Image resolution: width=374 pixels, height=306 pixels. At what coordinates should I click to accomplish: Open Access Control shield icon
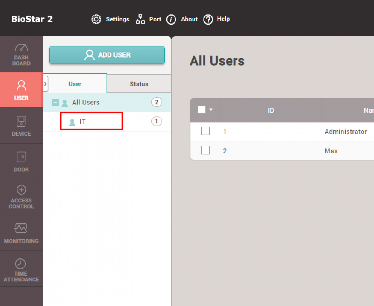(21, 190)
